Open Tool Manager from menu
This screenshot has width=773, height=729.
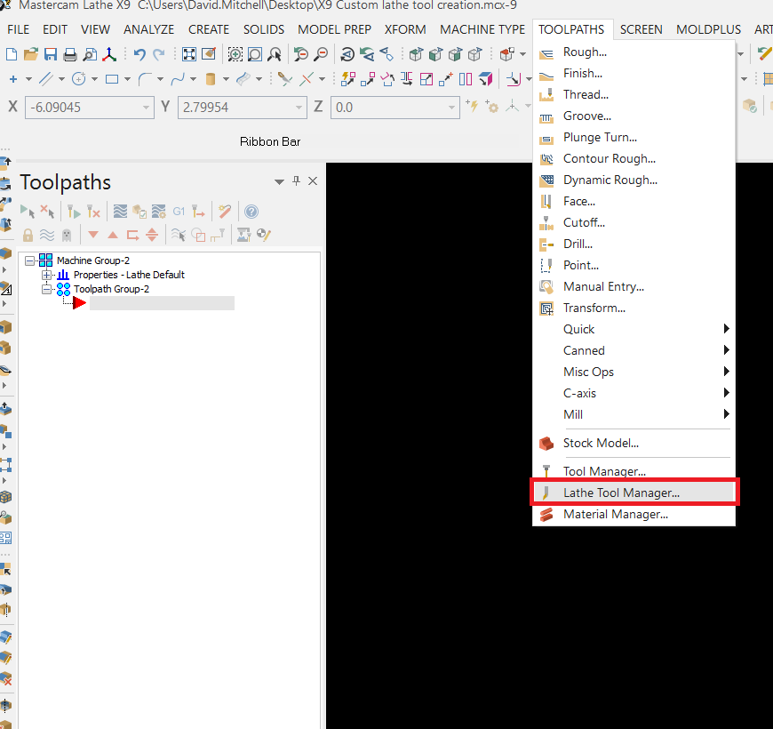634,471
